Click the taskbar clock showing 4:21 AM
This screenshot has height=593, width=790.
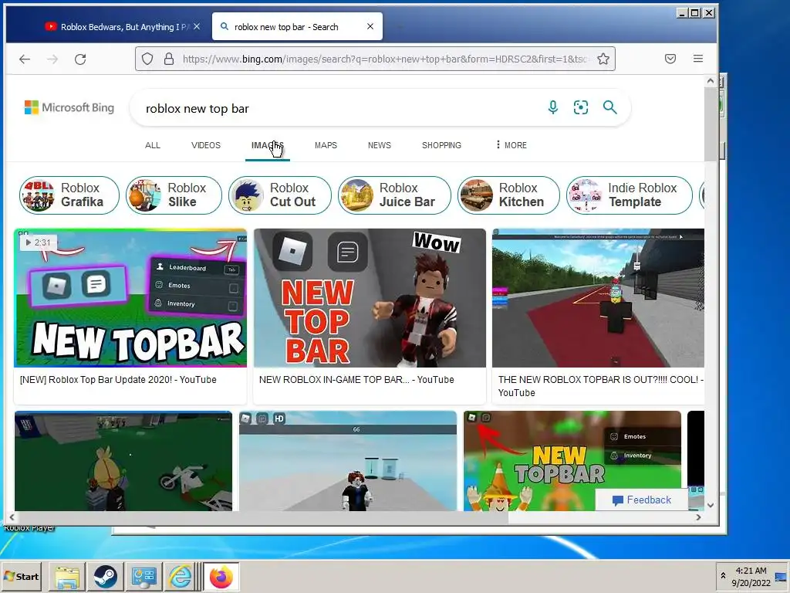[x=751, y=576]
